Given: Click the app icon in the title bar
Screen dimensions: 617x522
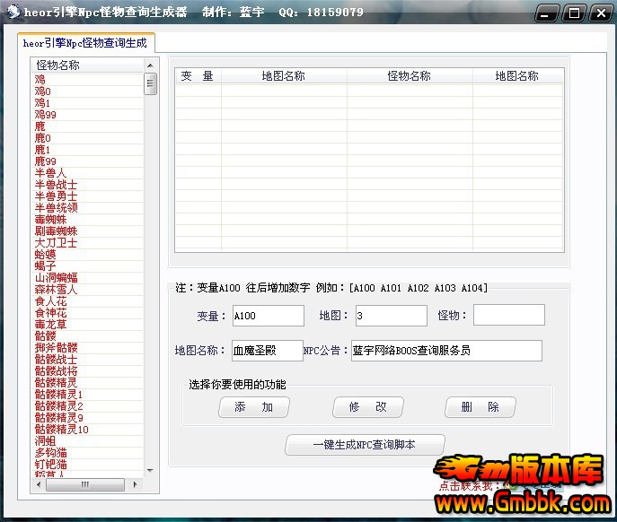Looking at the screenshot, I should pos(11,12).
